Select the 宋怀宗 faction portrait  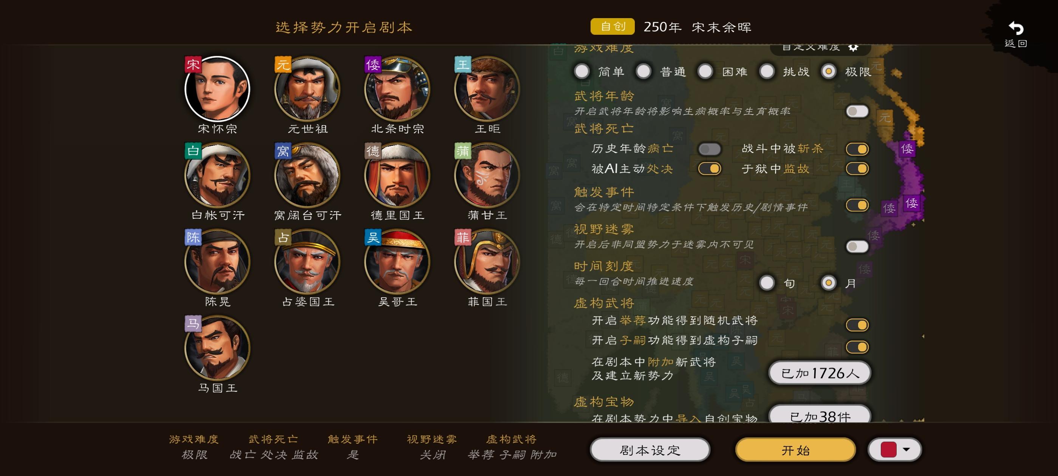[x=217, y=89]
